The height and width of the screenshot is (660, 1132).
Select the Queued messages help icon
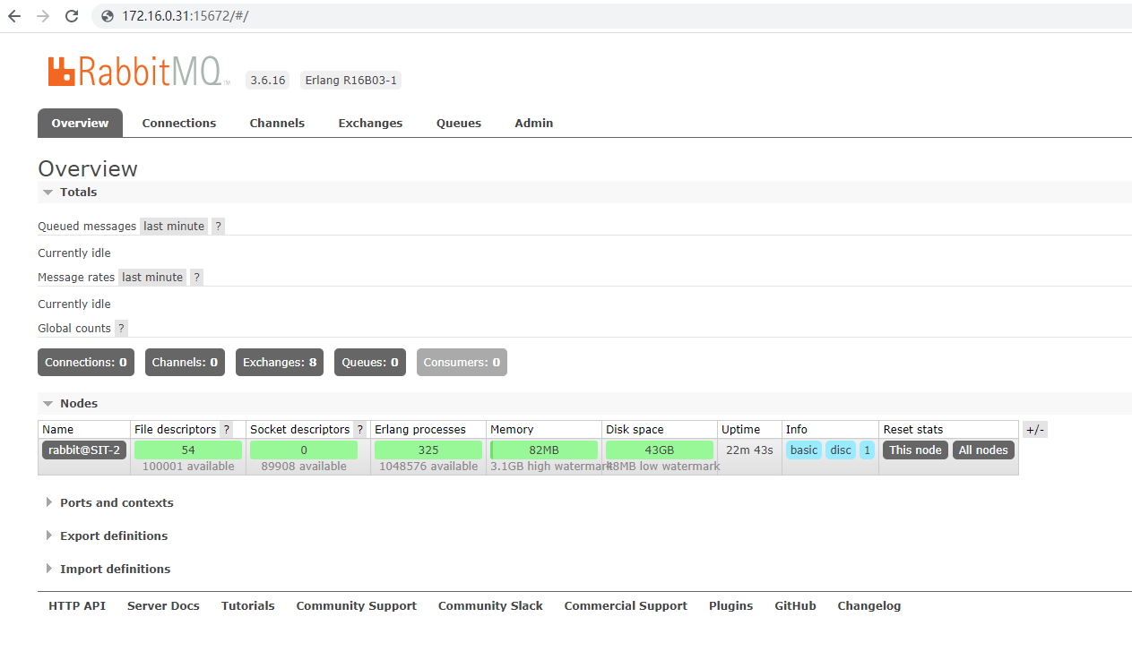(217, 226)
